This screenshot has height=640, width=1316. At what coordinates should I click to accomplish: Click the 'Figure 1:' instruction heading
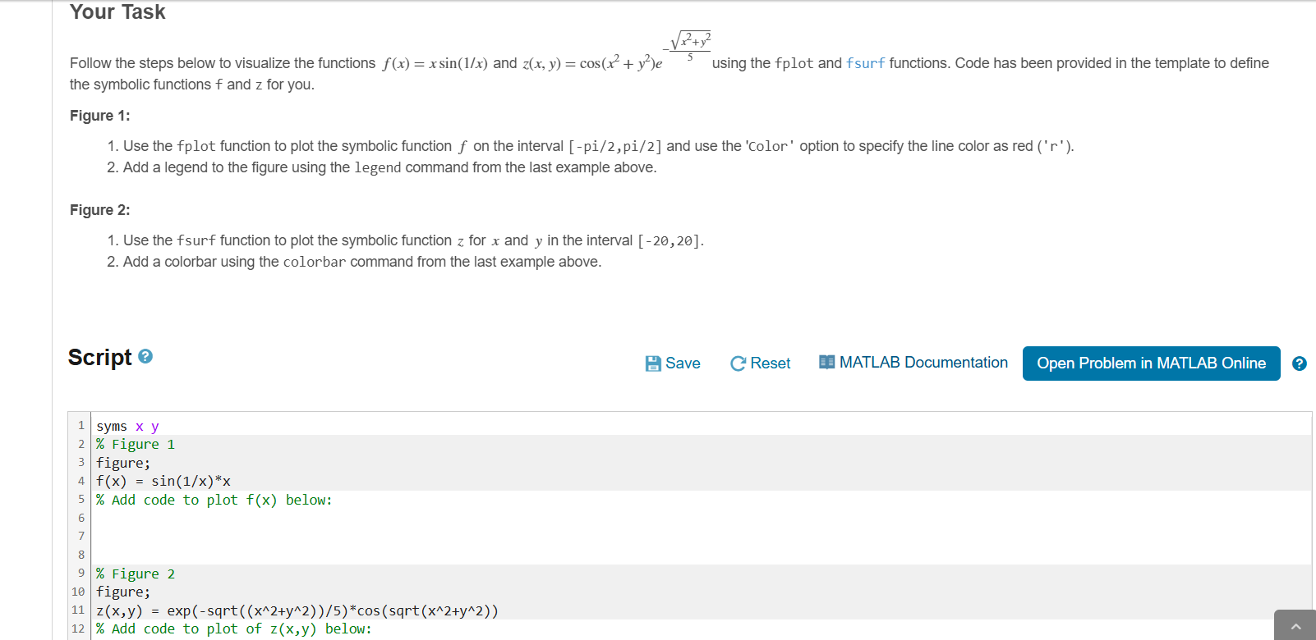pyautogui.click(x=99, y=116)
